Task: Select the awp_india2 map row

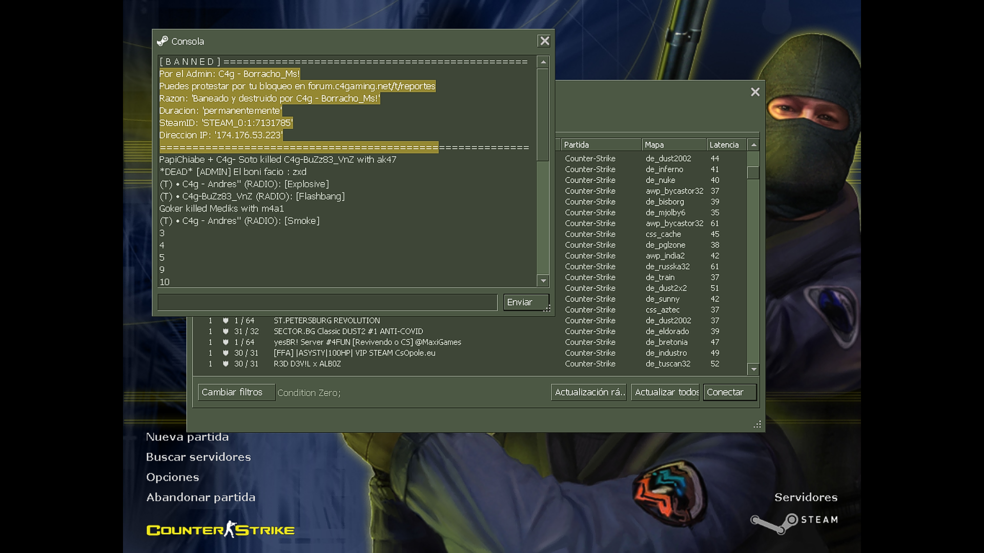Action: click(x=652, y=256)
